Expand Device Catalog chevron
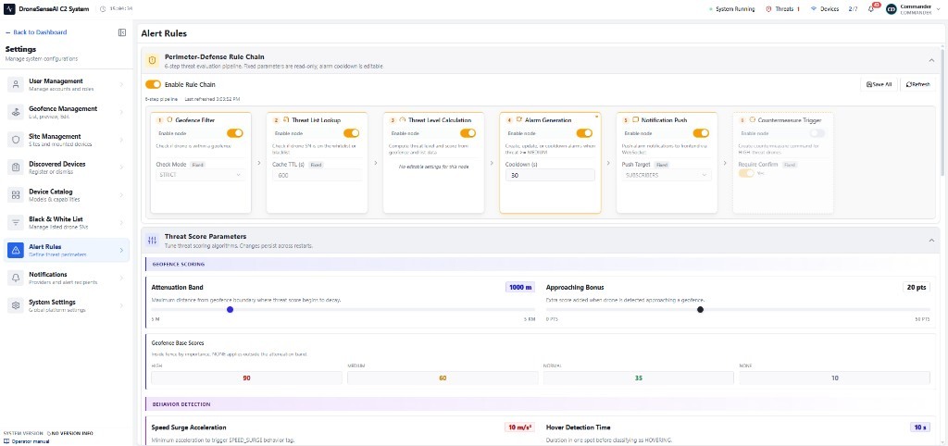 pyautogui.click(x=121, y=195)
